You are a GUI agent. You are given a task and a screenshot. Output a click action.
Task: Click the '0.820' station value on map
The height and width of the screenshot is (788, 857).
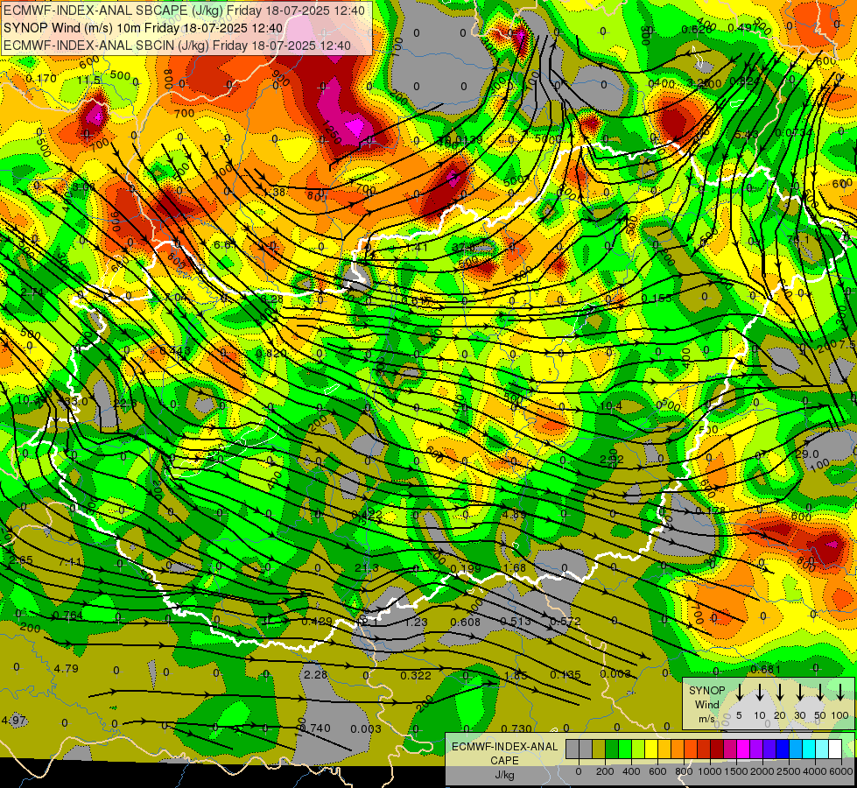pyautogui.click(x=271, y=353)
